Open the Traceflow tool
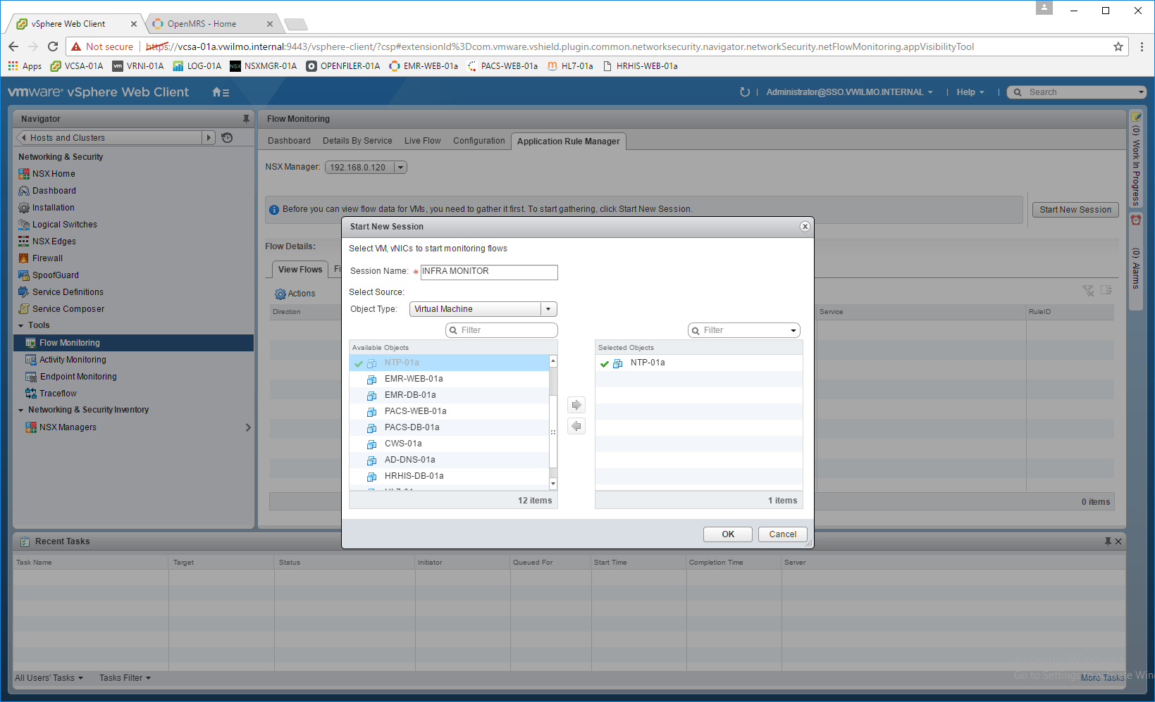This screenshot has width=1155, height=702. click(58, 394)
